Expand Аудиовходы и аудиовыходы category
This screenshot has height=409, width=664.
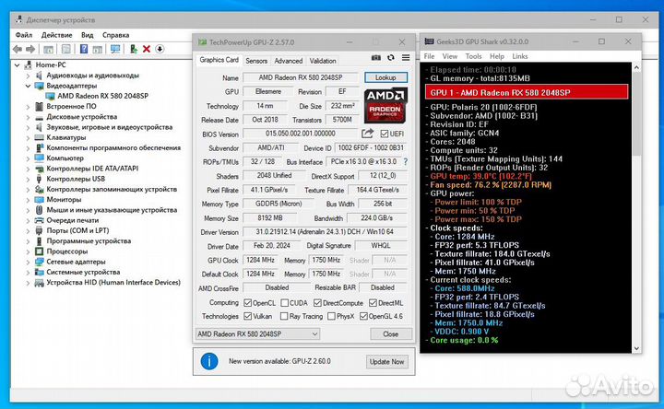[28, 76]
